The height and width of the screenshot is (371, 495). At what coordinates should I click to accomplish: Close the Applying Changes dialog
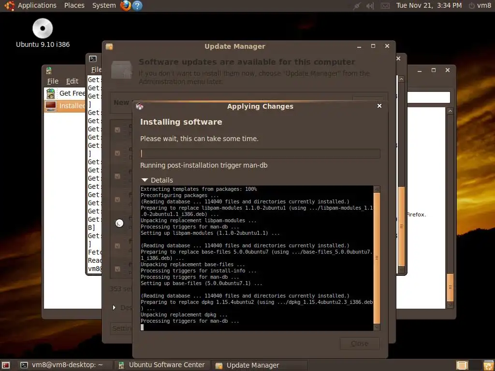tap(379, 106)
